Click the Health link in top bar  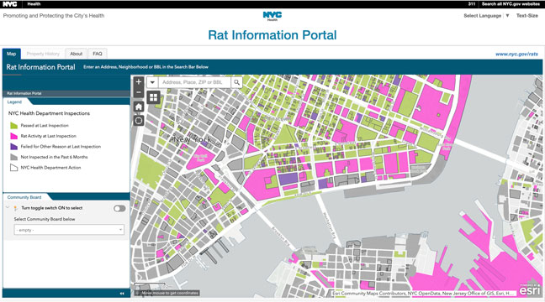34,4
